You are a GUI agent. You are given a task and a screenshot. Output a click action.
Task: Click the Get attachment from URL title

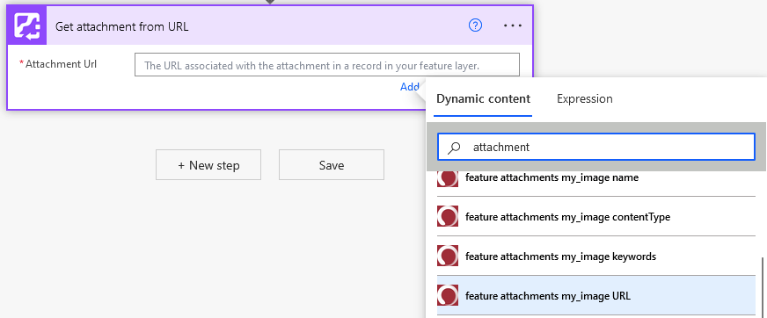coord(121,26)
